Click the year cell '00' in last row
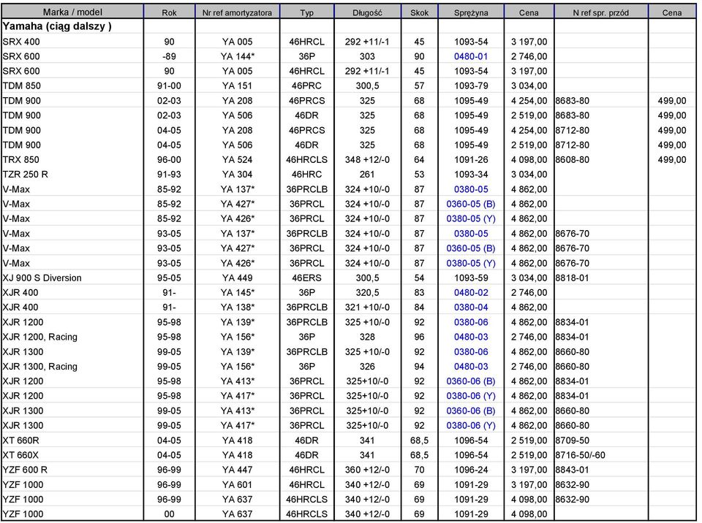702x523 pixels. (169, 514)
